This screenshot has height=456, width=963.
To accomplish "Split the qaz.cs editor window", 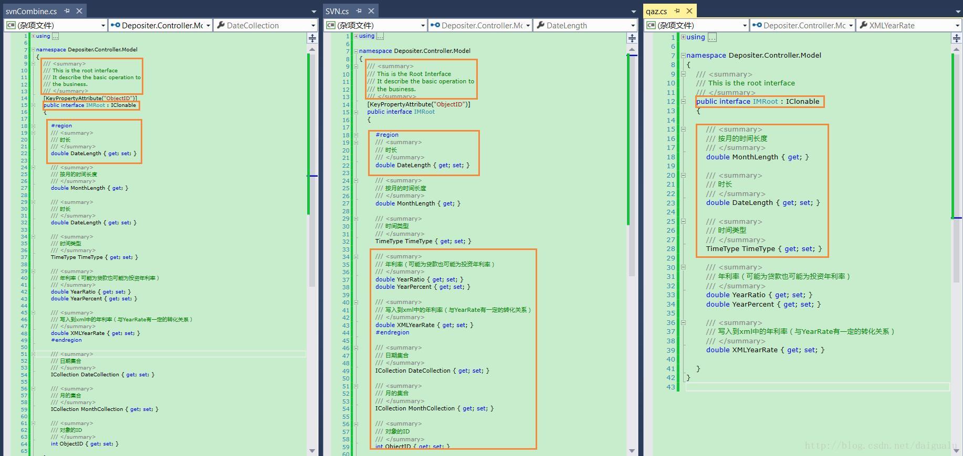I will [957, 38].
